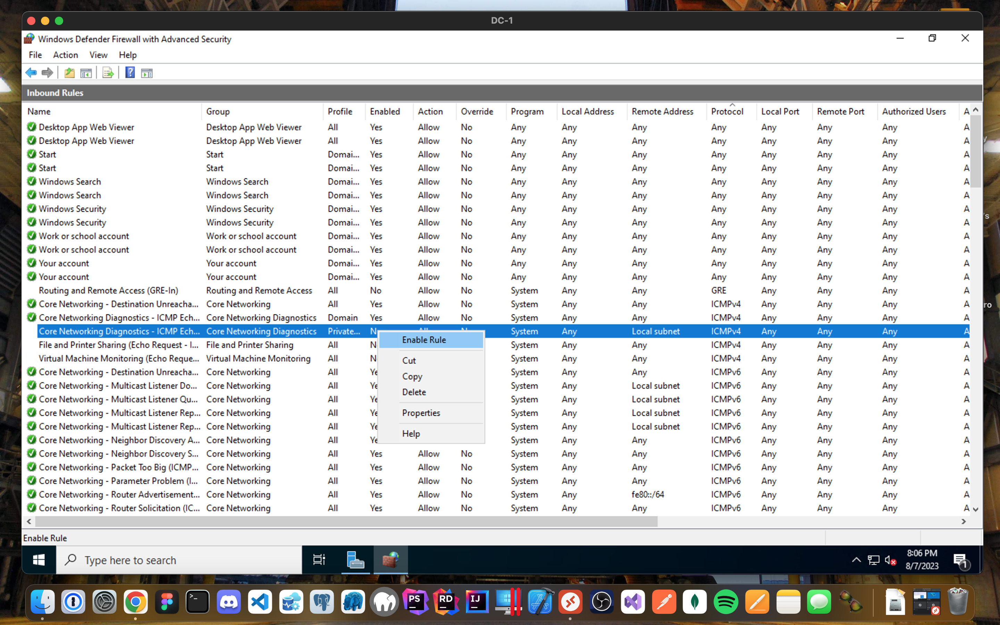Select Properties from the context menu
This screenshot has width=1000, height=625.
[421, 412]
